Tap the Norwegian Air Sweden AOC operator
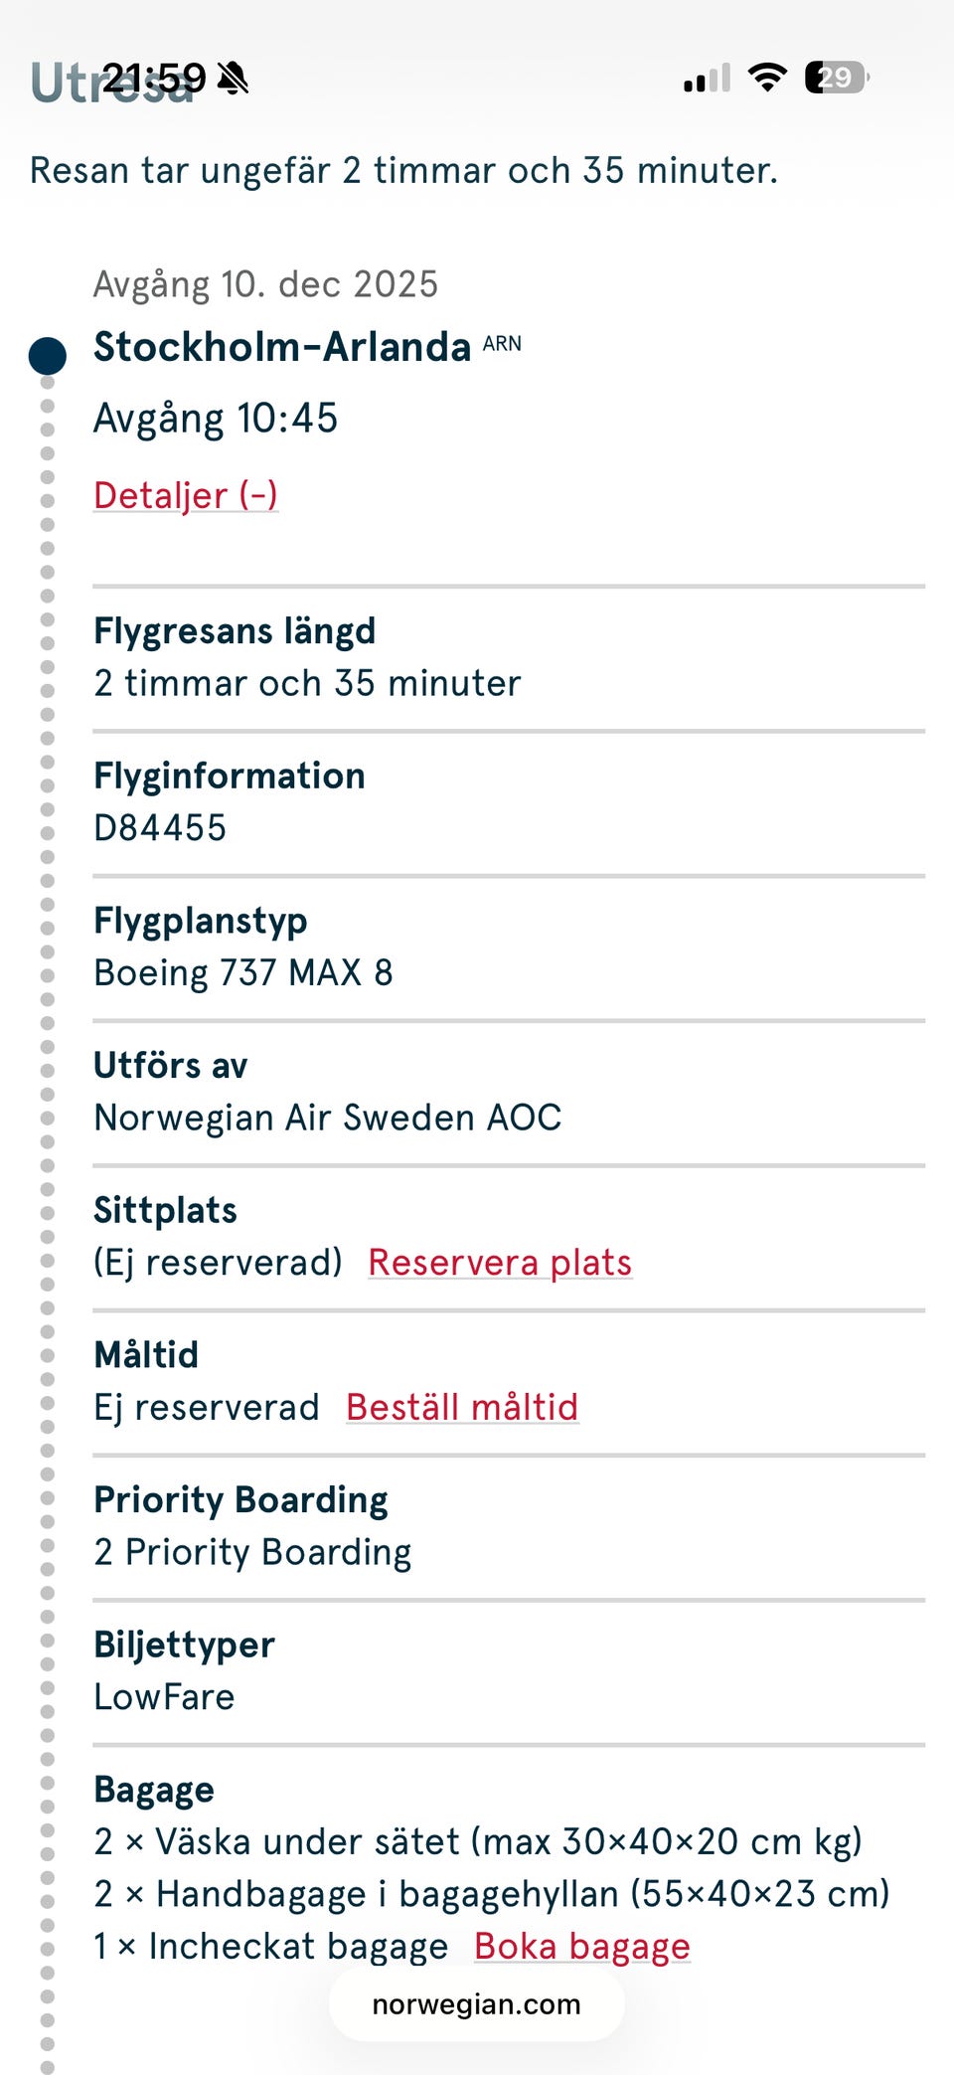The width and height of the screenshot is (954, 2075). tap(327, 1118)
